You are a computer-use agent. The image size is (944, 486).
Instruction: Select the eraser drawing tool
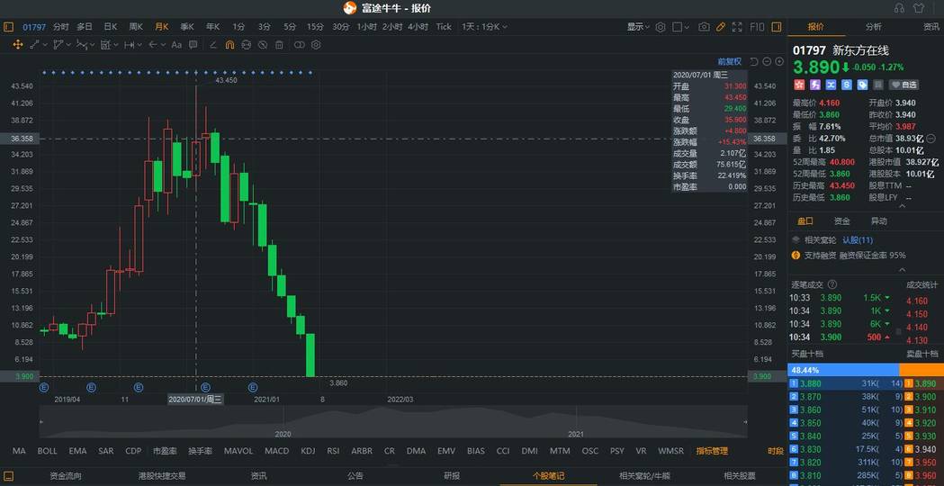212,45
